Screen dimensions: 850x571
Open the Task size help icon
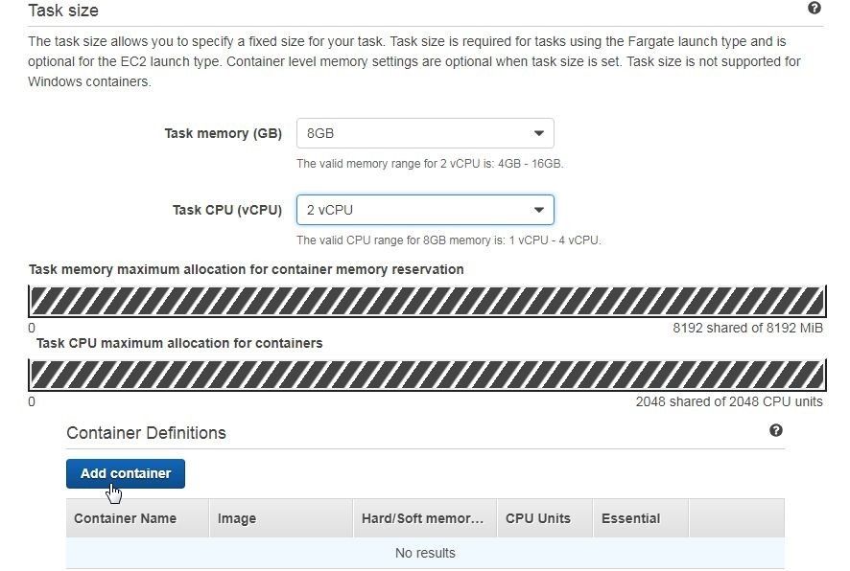click(814, 8)
